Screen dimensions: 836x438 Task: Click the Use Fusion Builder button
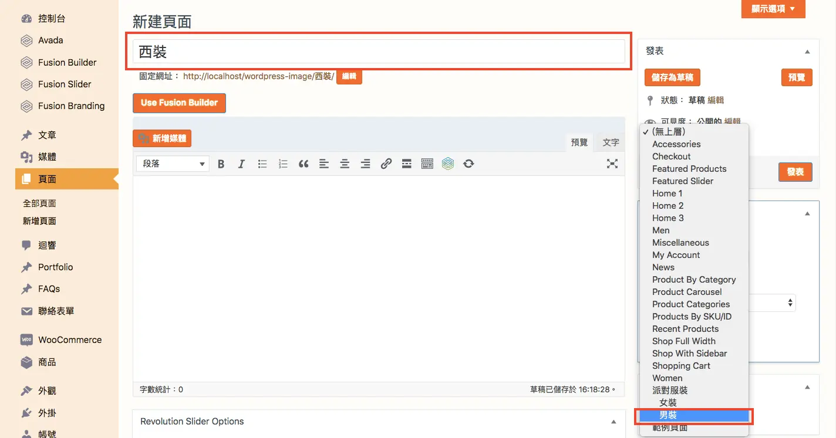click(179, 103)
